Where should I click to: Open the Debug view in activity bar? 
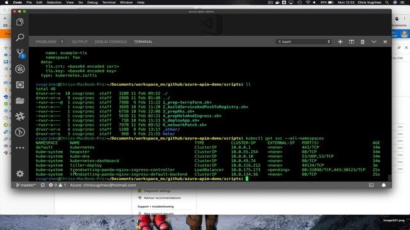click(x=20, y=69)
